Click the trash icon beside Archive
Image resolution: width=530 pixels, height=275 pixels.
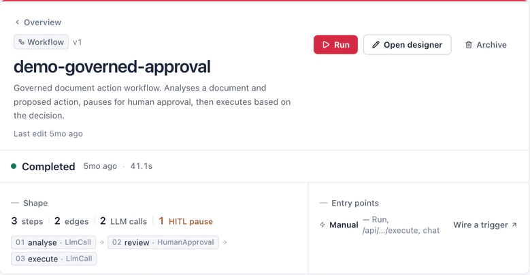point(469,45)
